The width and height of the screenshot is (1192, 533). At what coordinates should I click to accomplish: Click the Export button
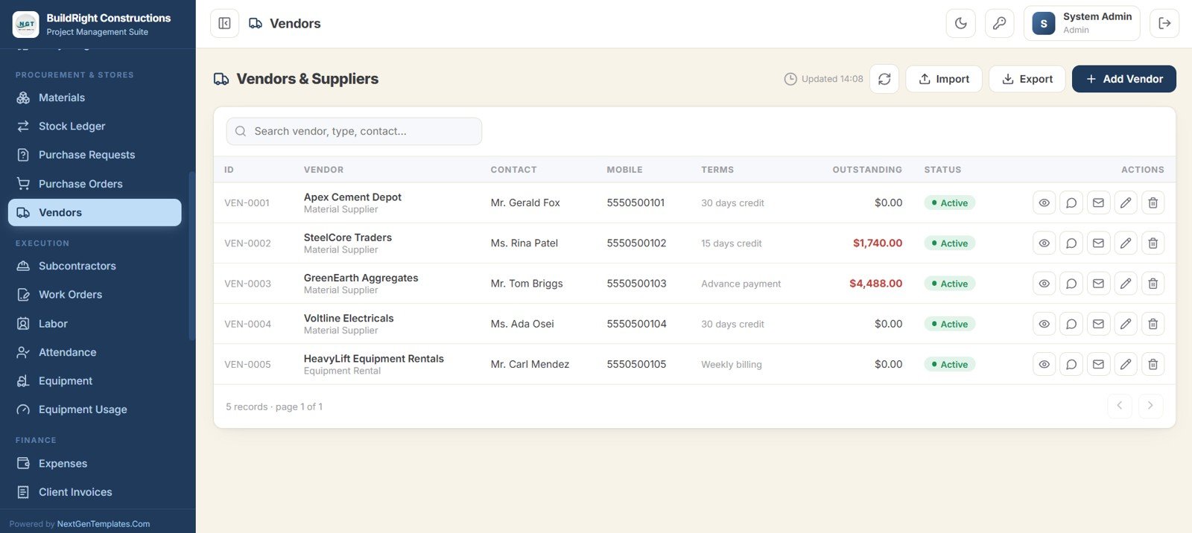1027,79
